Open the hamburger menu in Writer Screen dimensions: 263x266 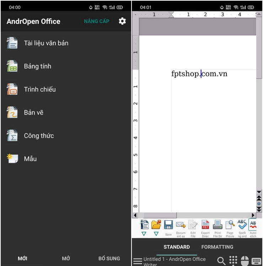(138, 261)
